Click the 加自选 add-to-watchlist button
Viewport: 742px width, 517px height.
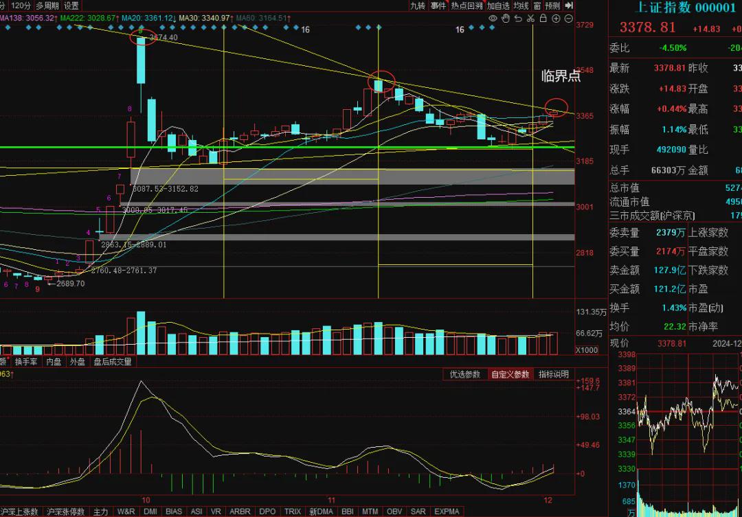(x=498, y=5)
